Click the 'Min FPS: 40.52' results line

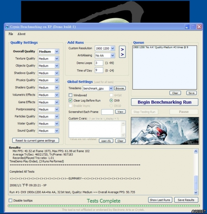(x=51, y=151)
